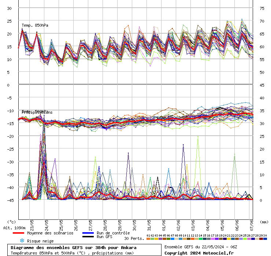
Task: Click the blue Run de contrôle line sample
Action: point(88,233)
